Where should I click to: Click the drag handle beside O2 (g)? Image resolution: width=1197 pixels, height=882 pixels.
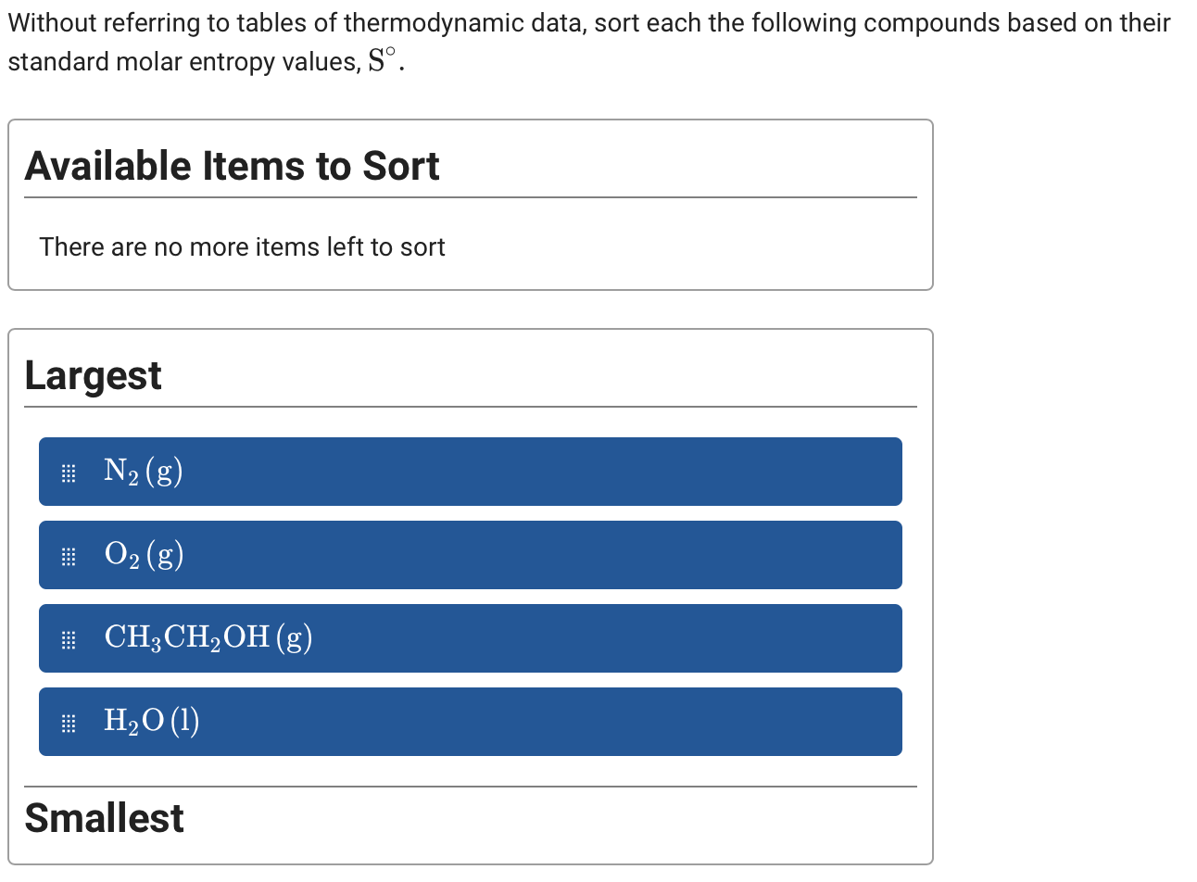pyautogui.click(x=68, y=557)
